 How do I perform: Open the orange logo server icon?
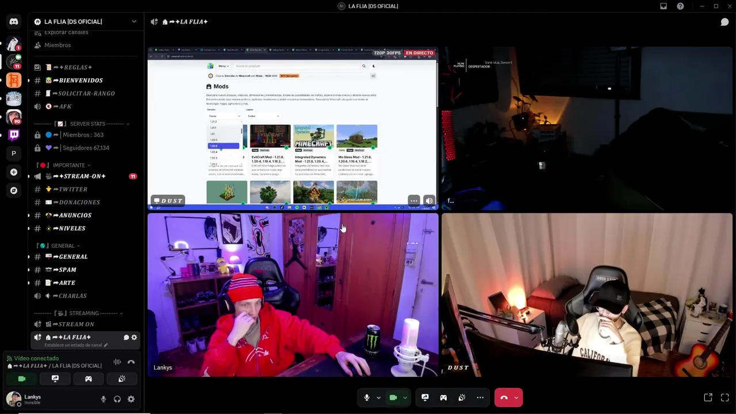pos(14,80)
